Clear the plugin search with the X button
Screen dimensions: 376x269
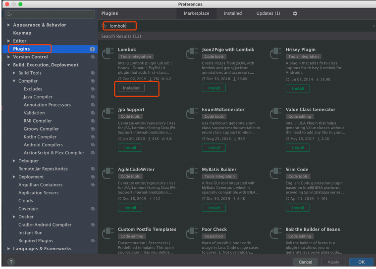click(374, 26)
